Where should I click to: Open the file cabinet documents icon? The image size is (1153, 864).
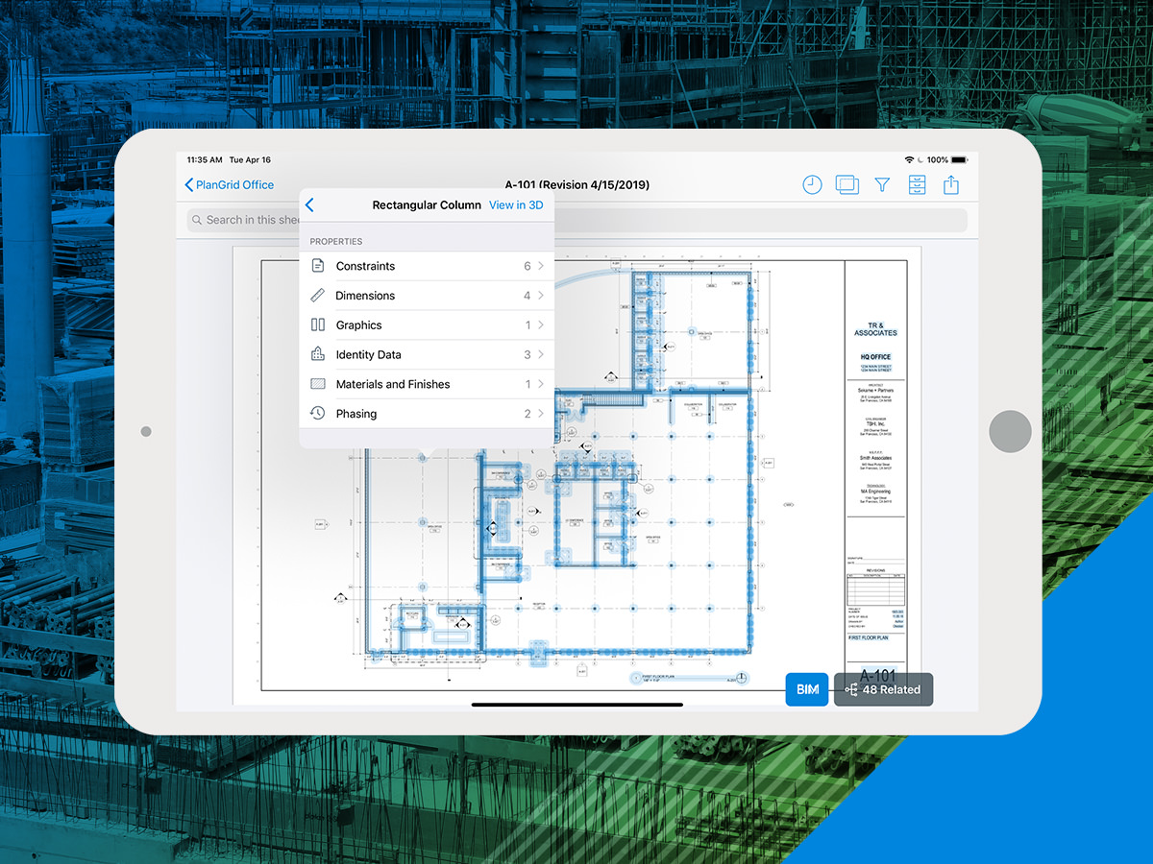click(x=918, y=185)
